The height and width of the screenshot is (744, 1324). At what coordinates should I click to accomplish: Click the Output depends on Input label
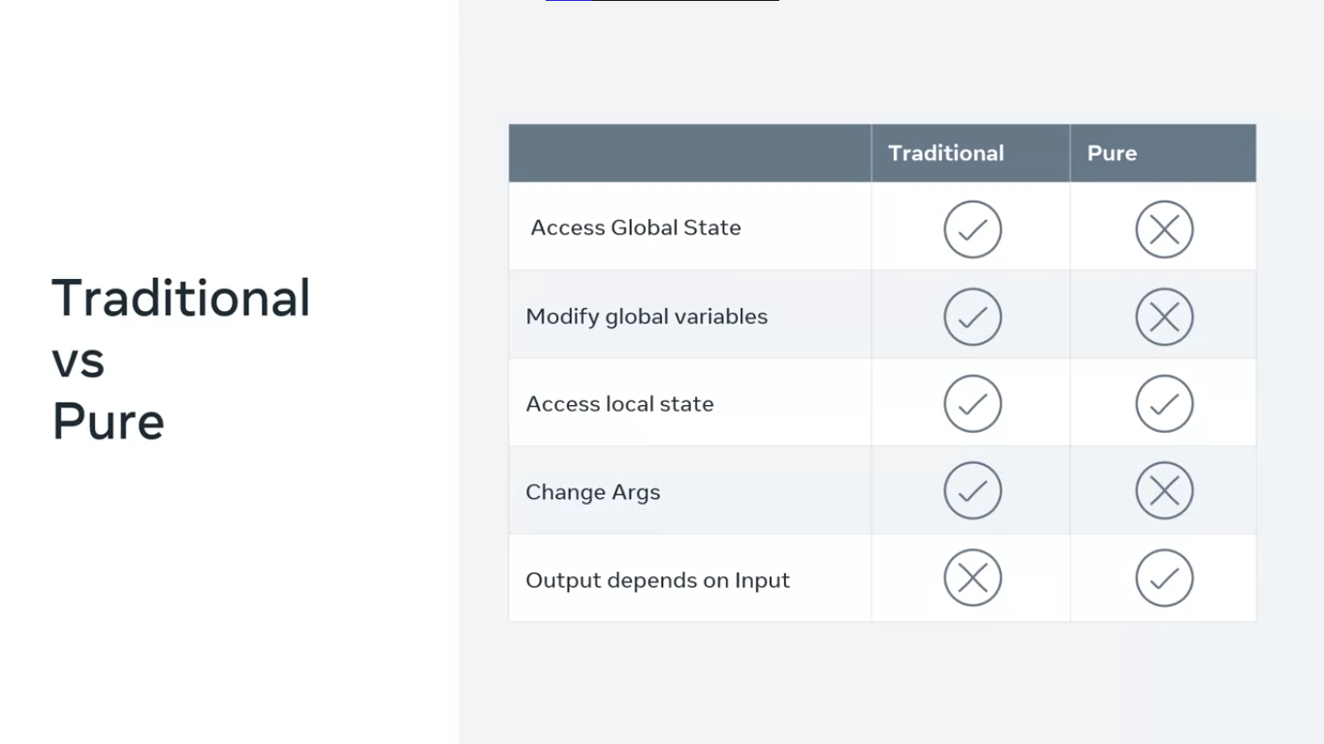[657, 580]
